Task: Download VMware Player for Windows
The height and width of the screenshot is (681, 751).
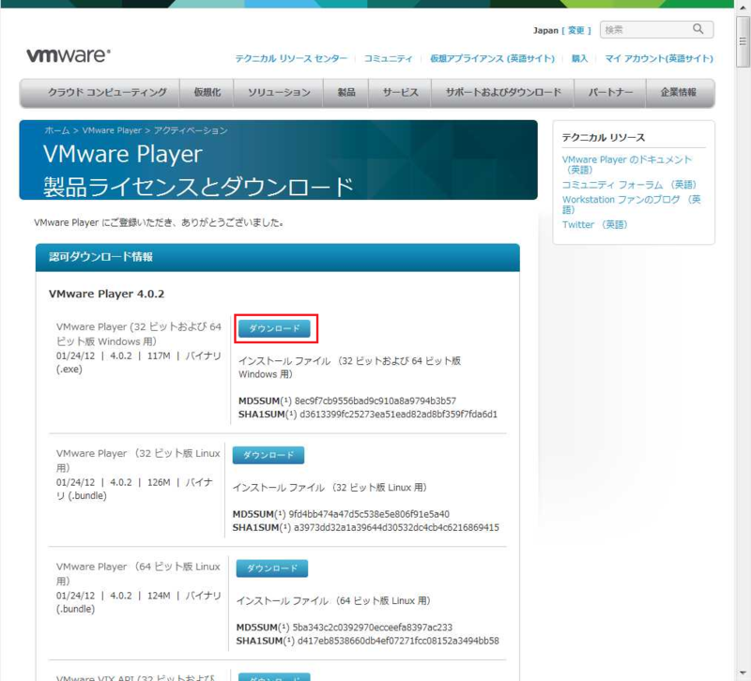Action: point(274,328)
